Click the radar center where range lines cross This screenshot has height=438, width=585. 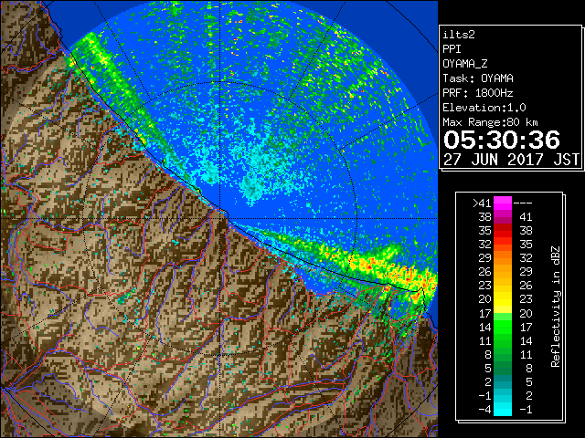(220, 219)
